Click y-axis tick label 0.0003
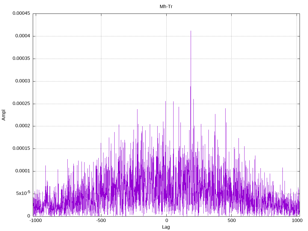This screenshot has height=231, width=308. [x=23, y=81]
